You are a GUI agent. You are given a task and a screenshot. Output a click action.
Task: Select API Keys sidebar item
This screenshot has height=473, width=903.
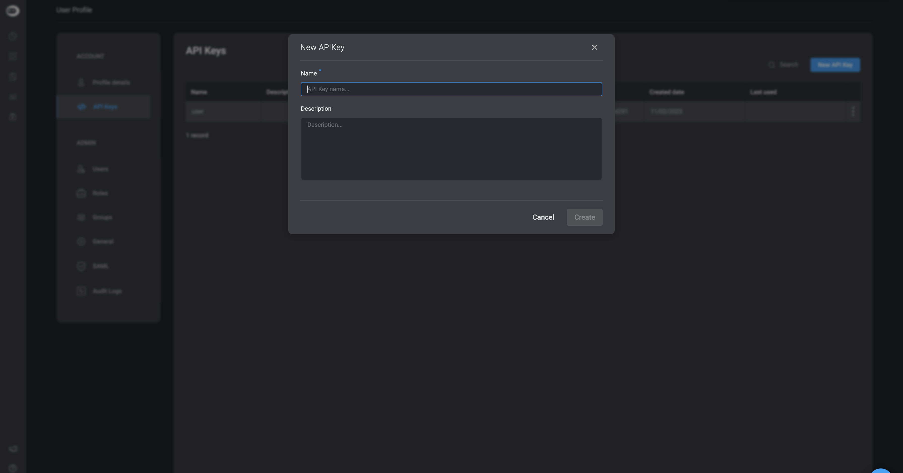click(x=105, y=106)
